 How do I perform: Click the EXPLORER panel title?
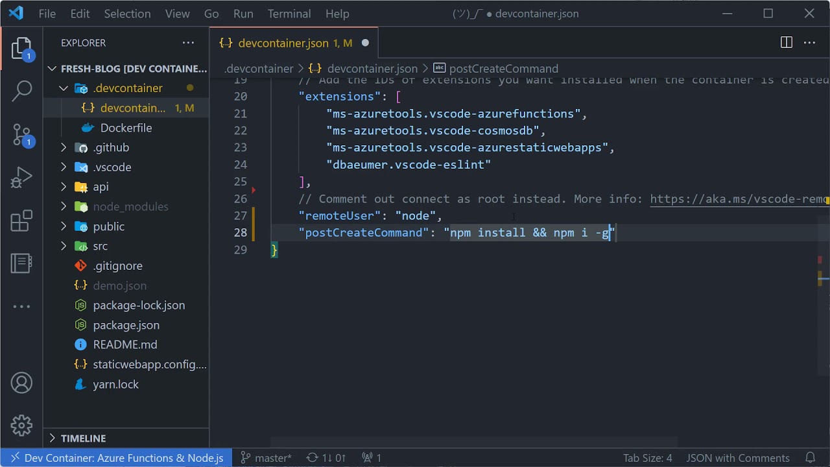(x=83, y=43)
